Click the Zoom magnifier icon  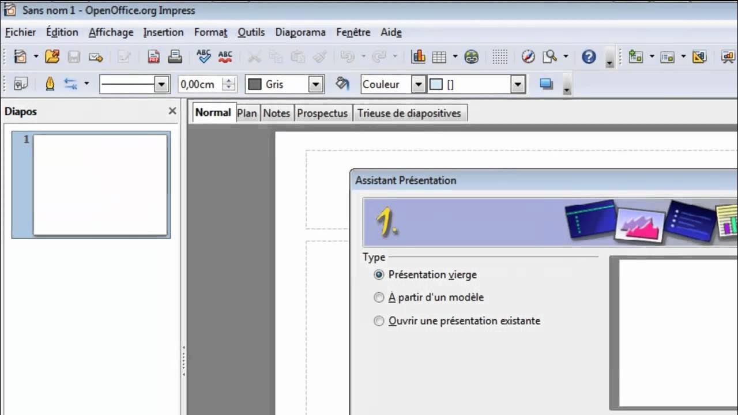(x=550, y=56)
